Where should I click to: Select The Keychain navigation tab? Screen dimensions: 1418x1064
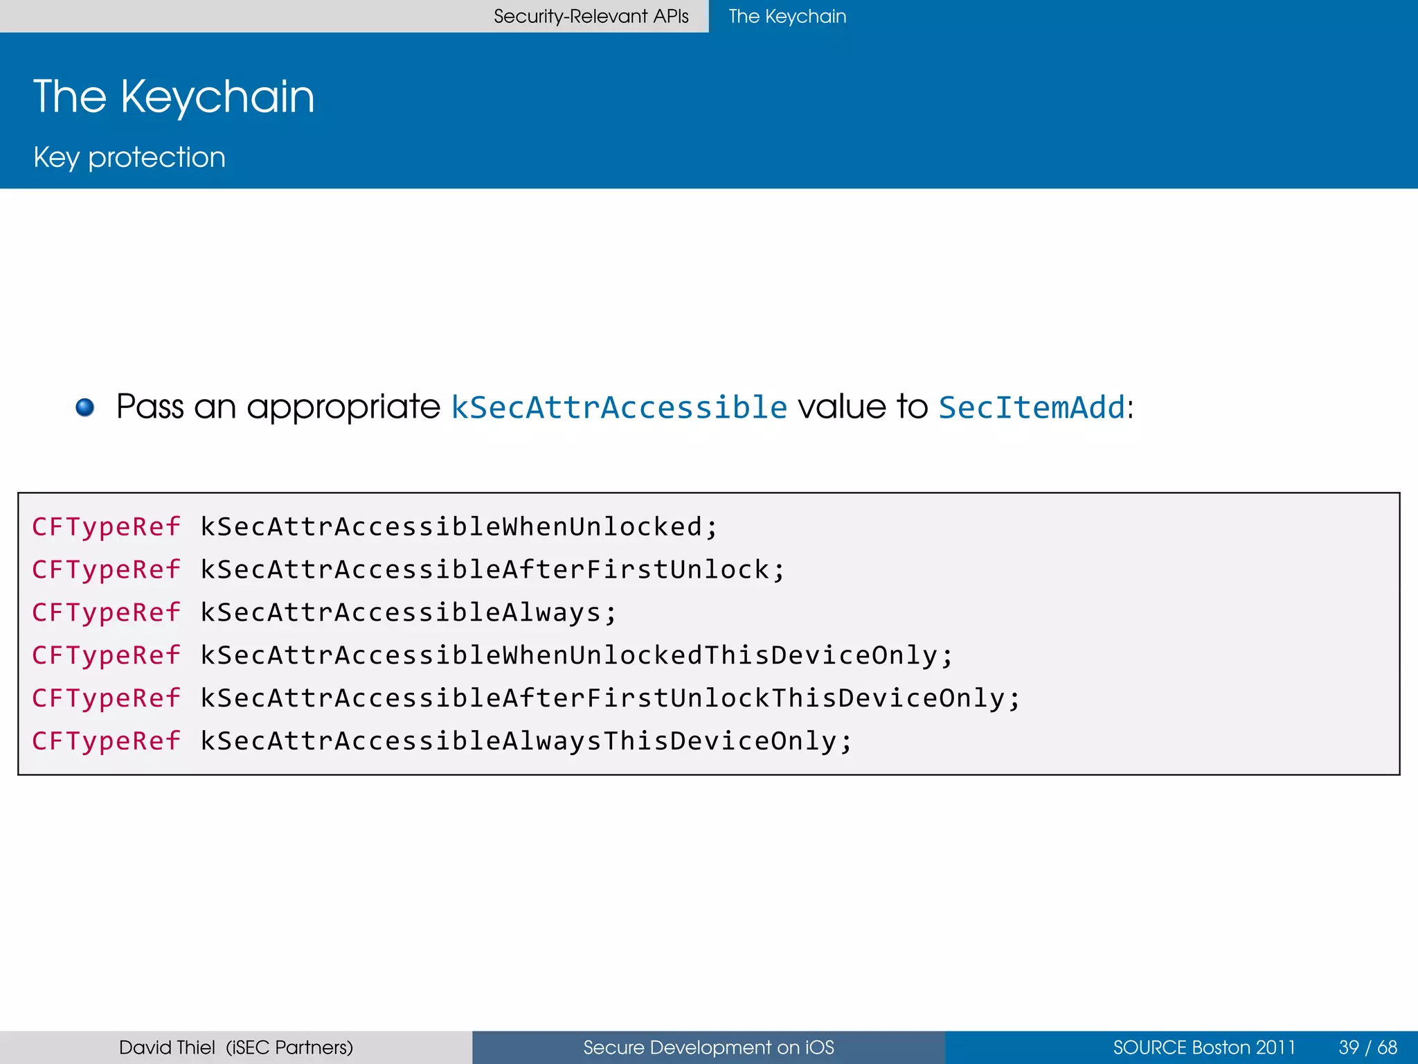[x=787, y=16]
